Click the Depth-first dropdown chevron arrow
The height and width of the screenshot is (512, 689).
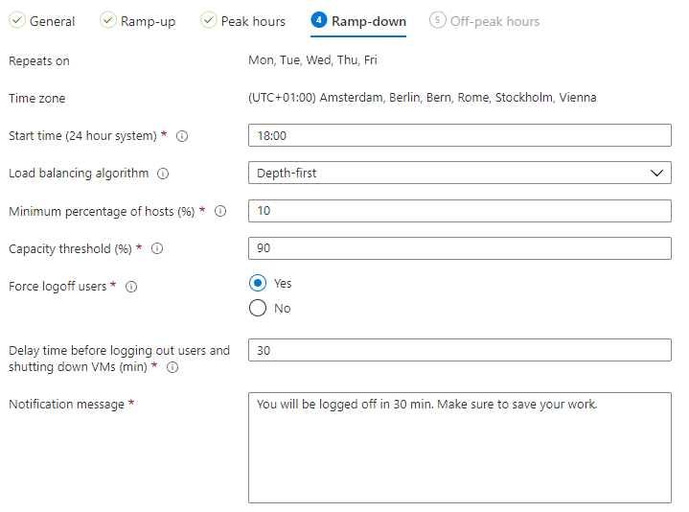657,174
